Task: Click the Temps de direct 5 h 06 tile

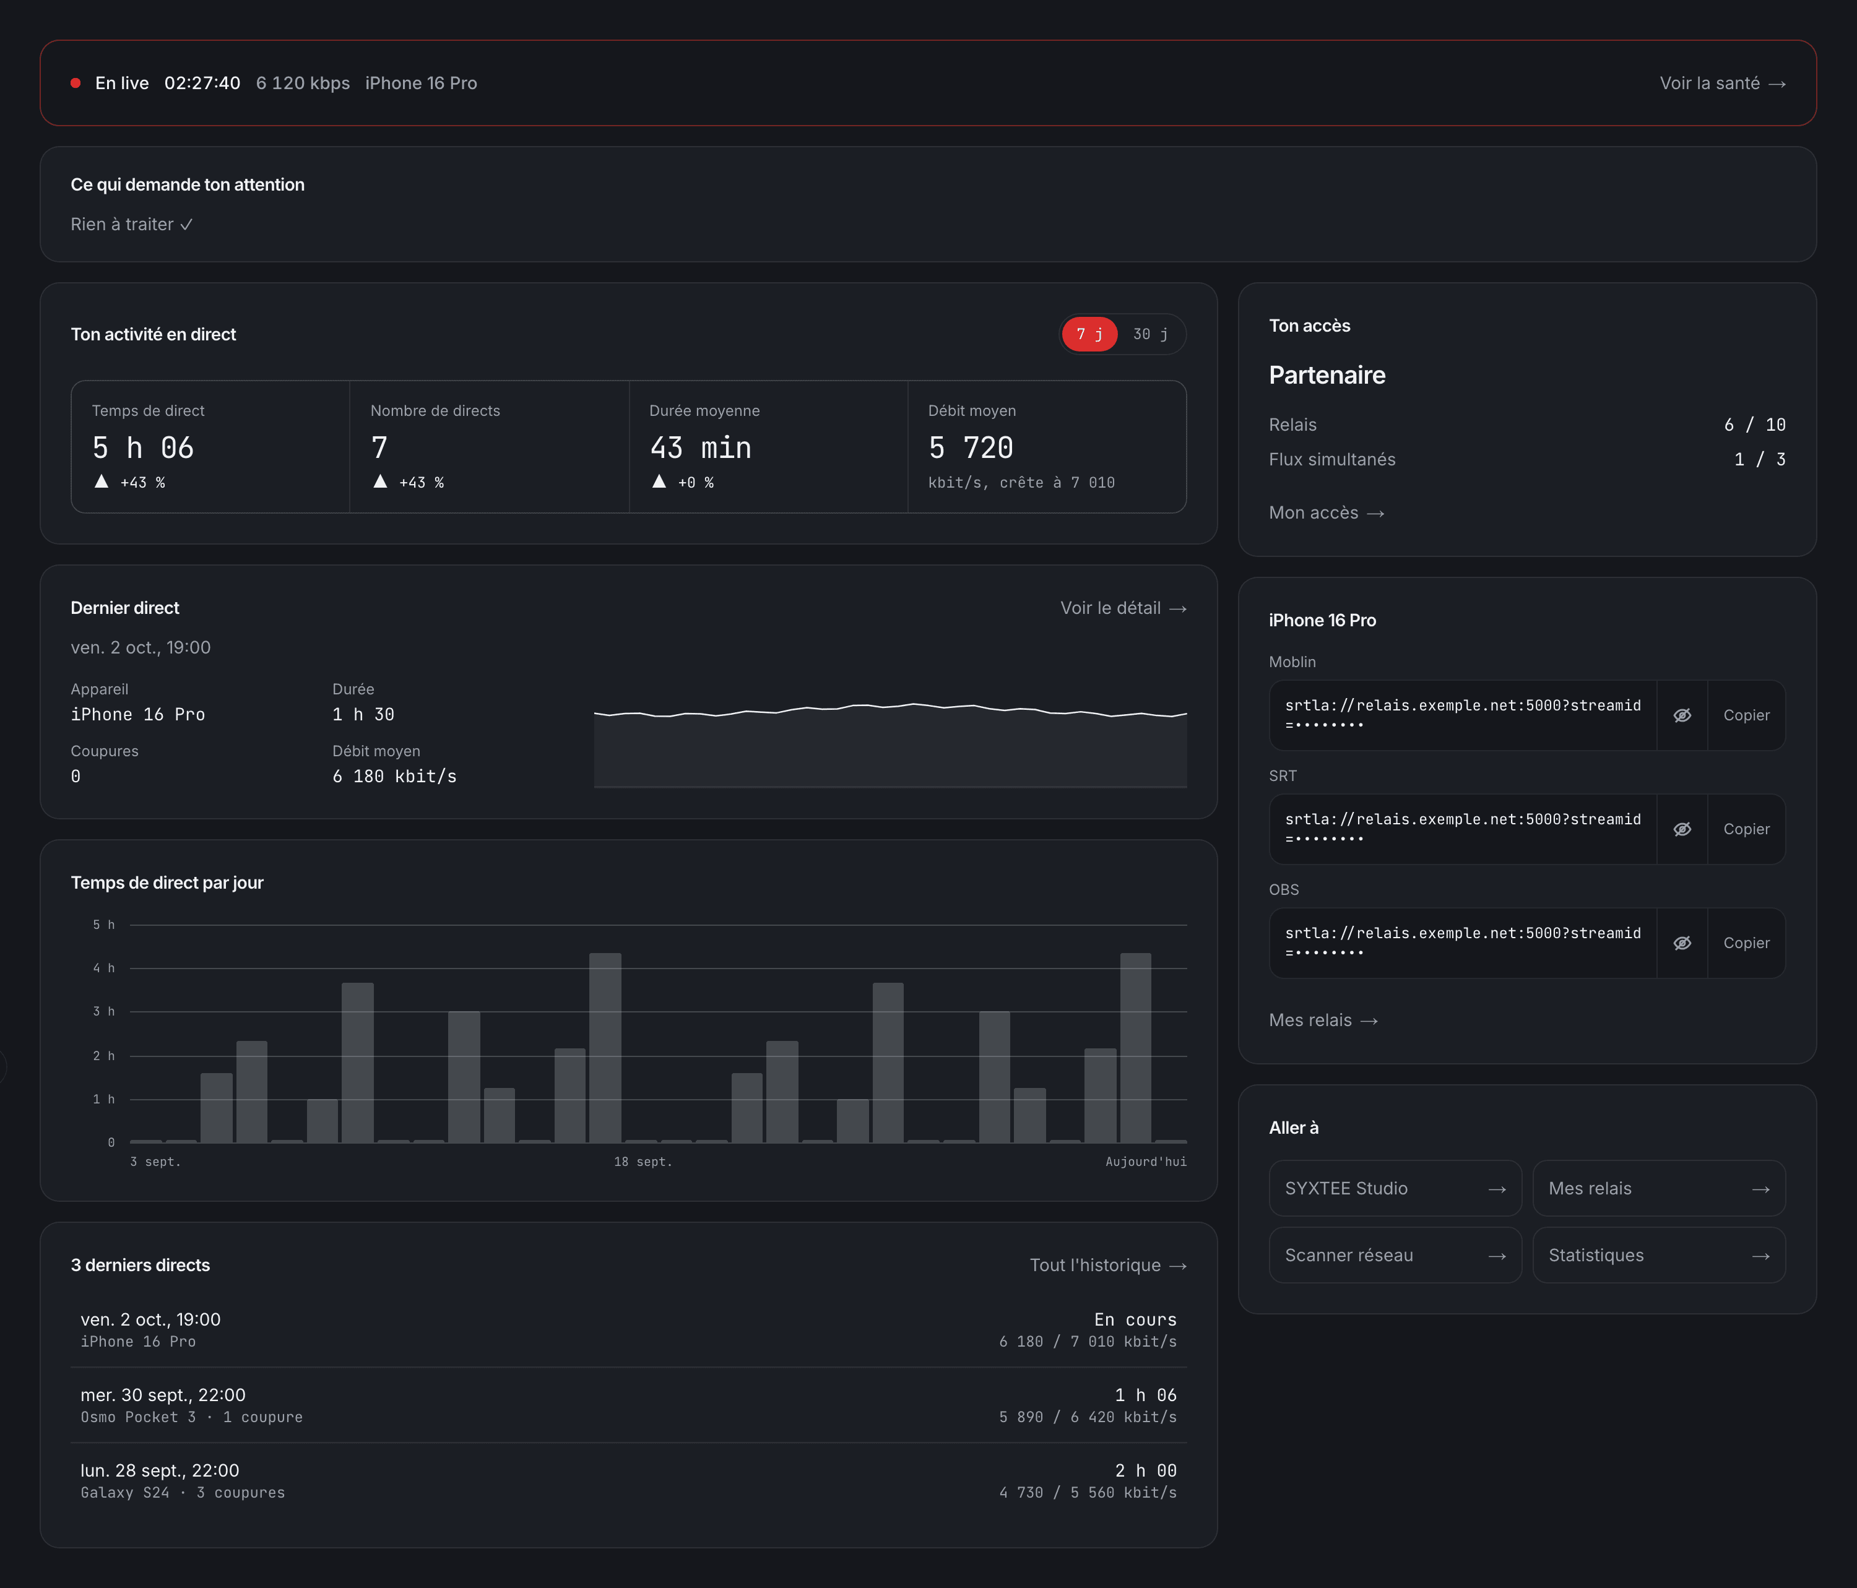Action: [x=210, y=446]
